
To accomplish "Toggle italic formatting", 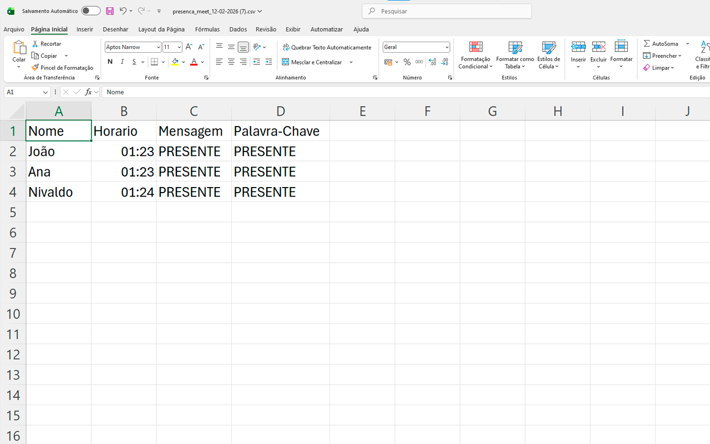I will tap(122, 62).
